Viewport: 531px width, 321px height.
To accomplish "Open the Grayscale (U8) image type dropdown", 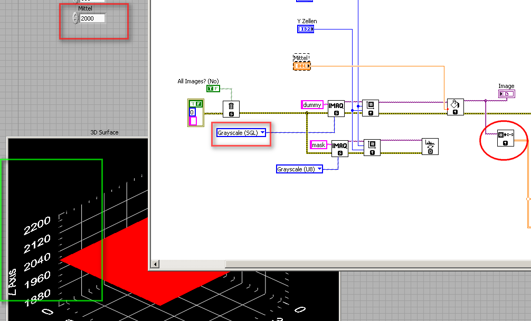I will click(x=299, y=169).
